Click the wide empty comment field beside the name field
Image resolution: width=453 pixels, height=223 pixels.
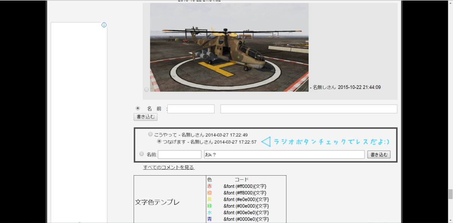point(308,109)
